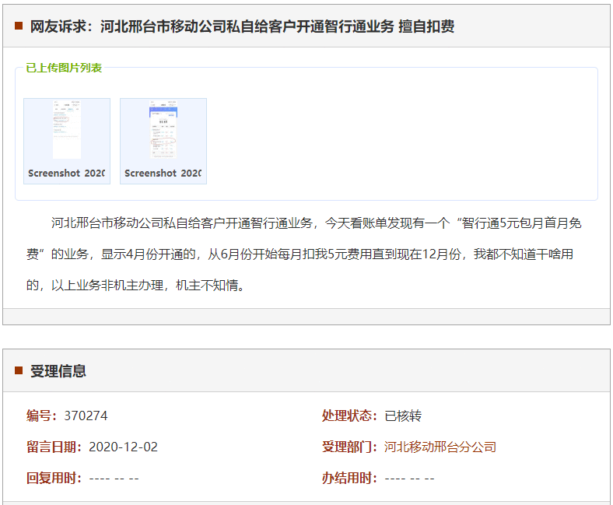
Task: Click the second thumbnail's Screenshot caption
Action: [163, 173]
